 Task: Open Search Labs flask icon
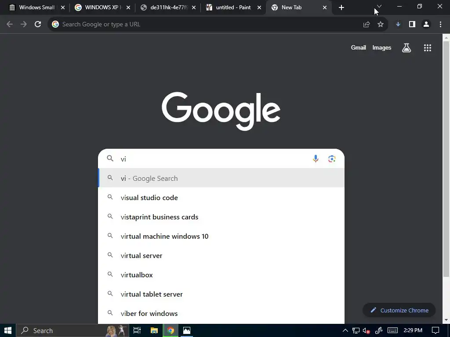[406, 48]
